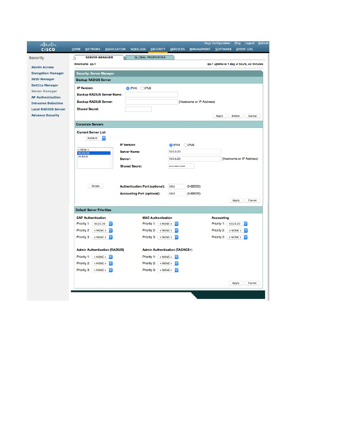Select "< NEW >" in Current Server List
343x444 pixels.
coord(94,150)
